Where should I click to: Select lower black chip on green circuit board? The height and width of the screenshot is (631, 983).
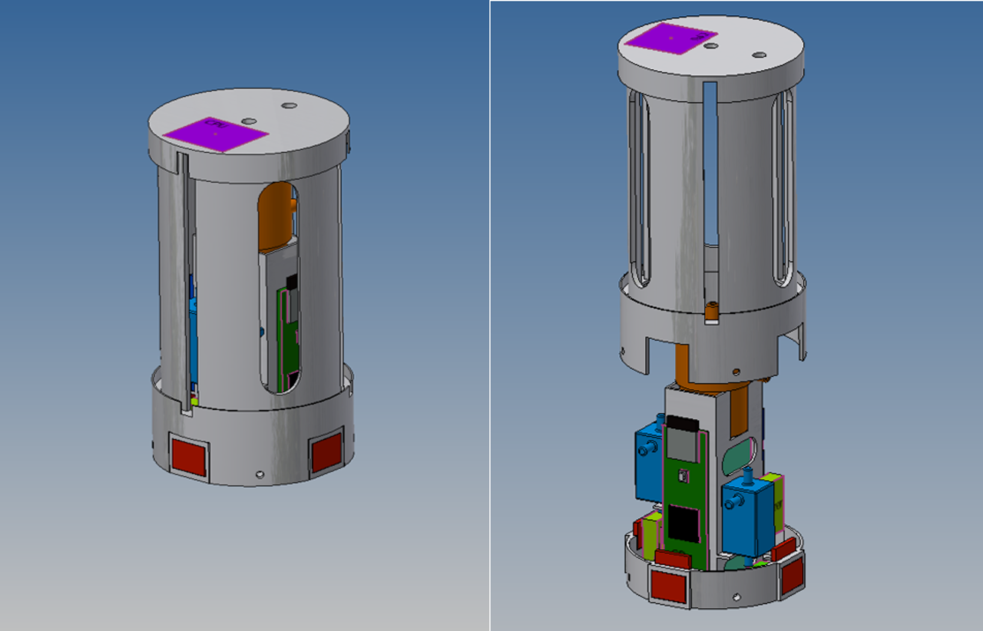pyautogui.click(x=680, y=525)
